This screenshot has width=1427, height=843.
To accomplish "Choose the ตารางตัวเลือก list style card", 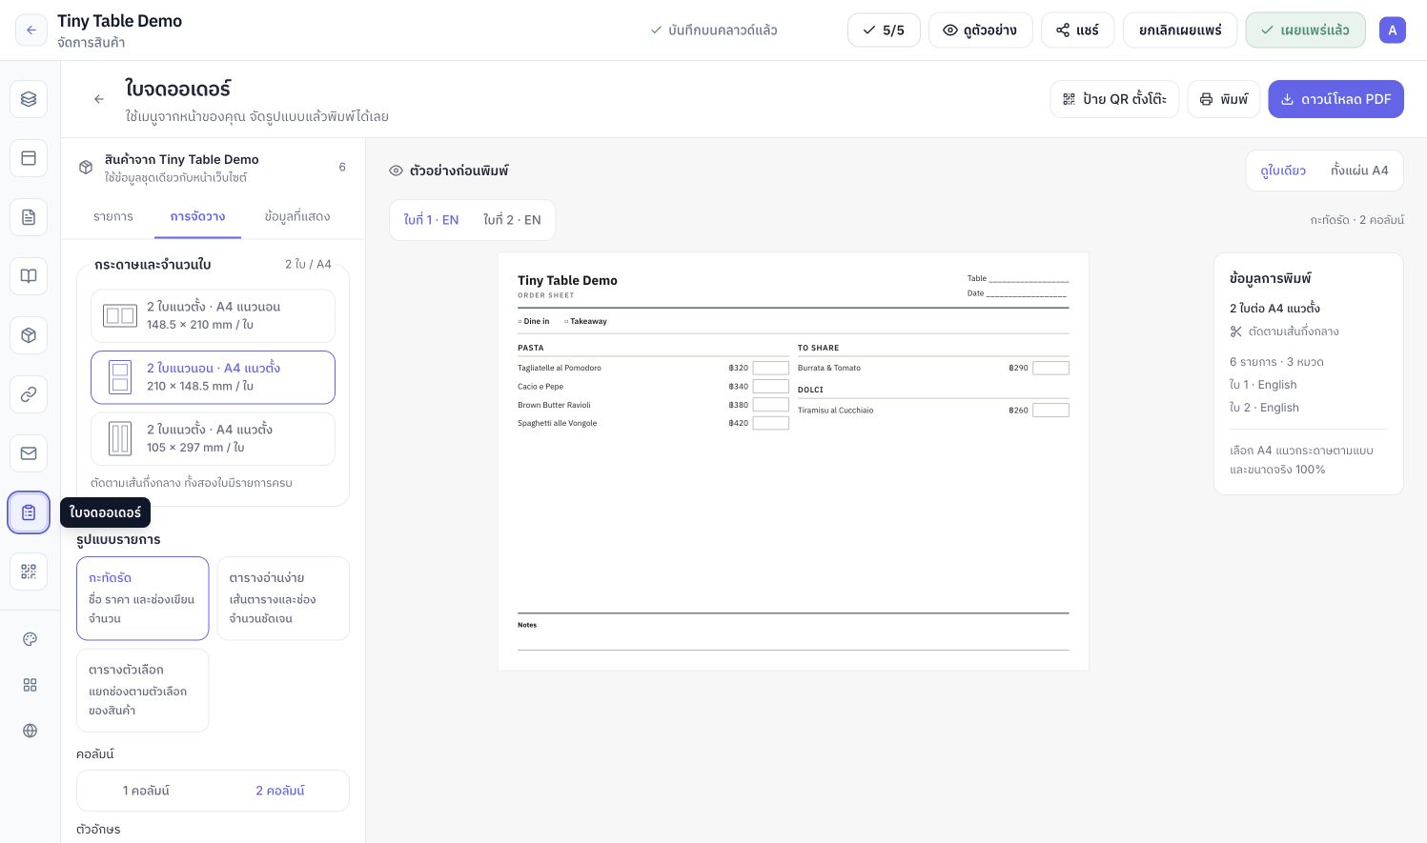I will pos(142,691).
